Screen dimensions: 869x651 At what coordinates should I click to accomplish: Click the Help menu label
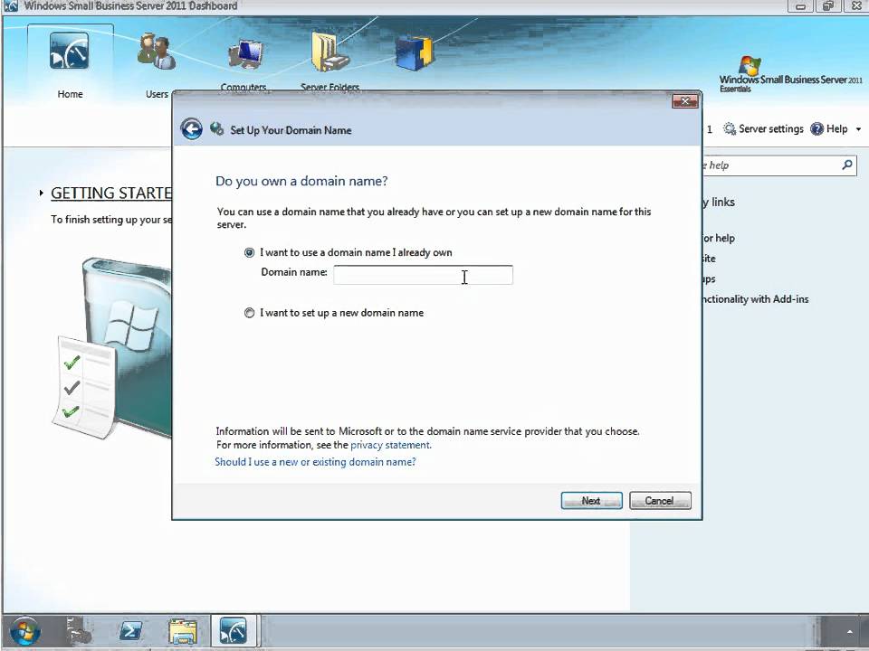point(836,129)
